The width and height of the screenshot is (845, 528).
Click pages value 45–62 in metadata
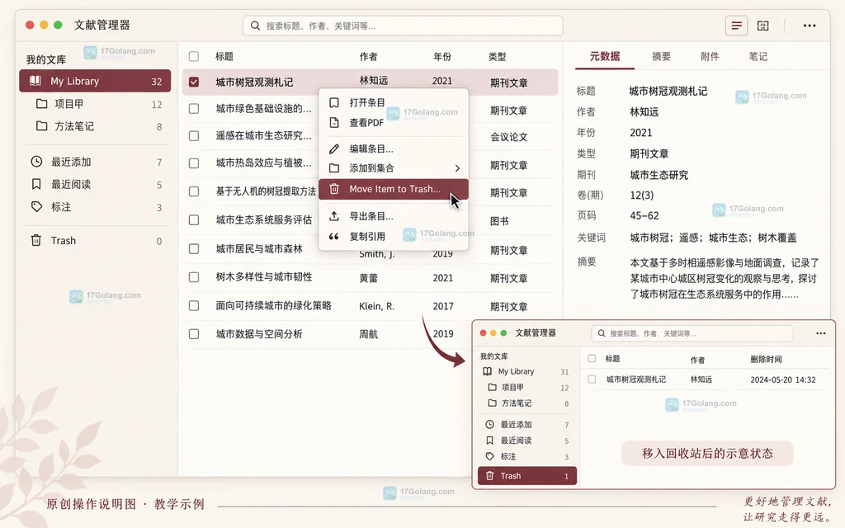tap(644, 215)
